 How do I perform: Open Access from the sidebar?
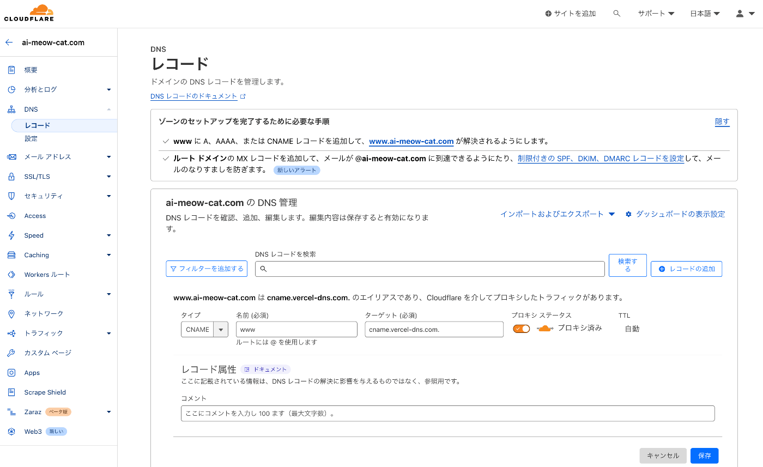35,216
